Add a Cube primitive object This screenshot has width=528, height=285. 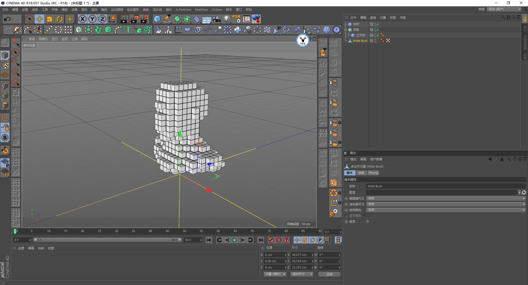click(x=157, y=19)
